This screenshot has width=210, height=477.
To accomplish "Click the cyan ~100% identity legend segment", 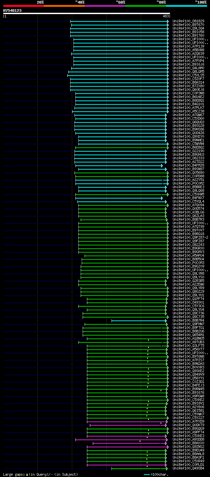I will (186, 6).
